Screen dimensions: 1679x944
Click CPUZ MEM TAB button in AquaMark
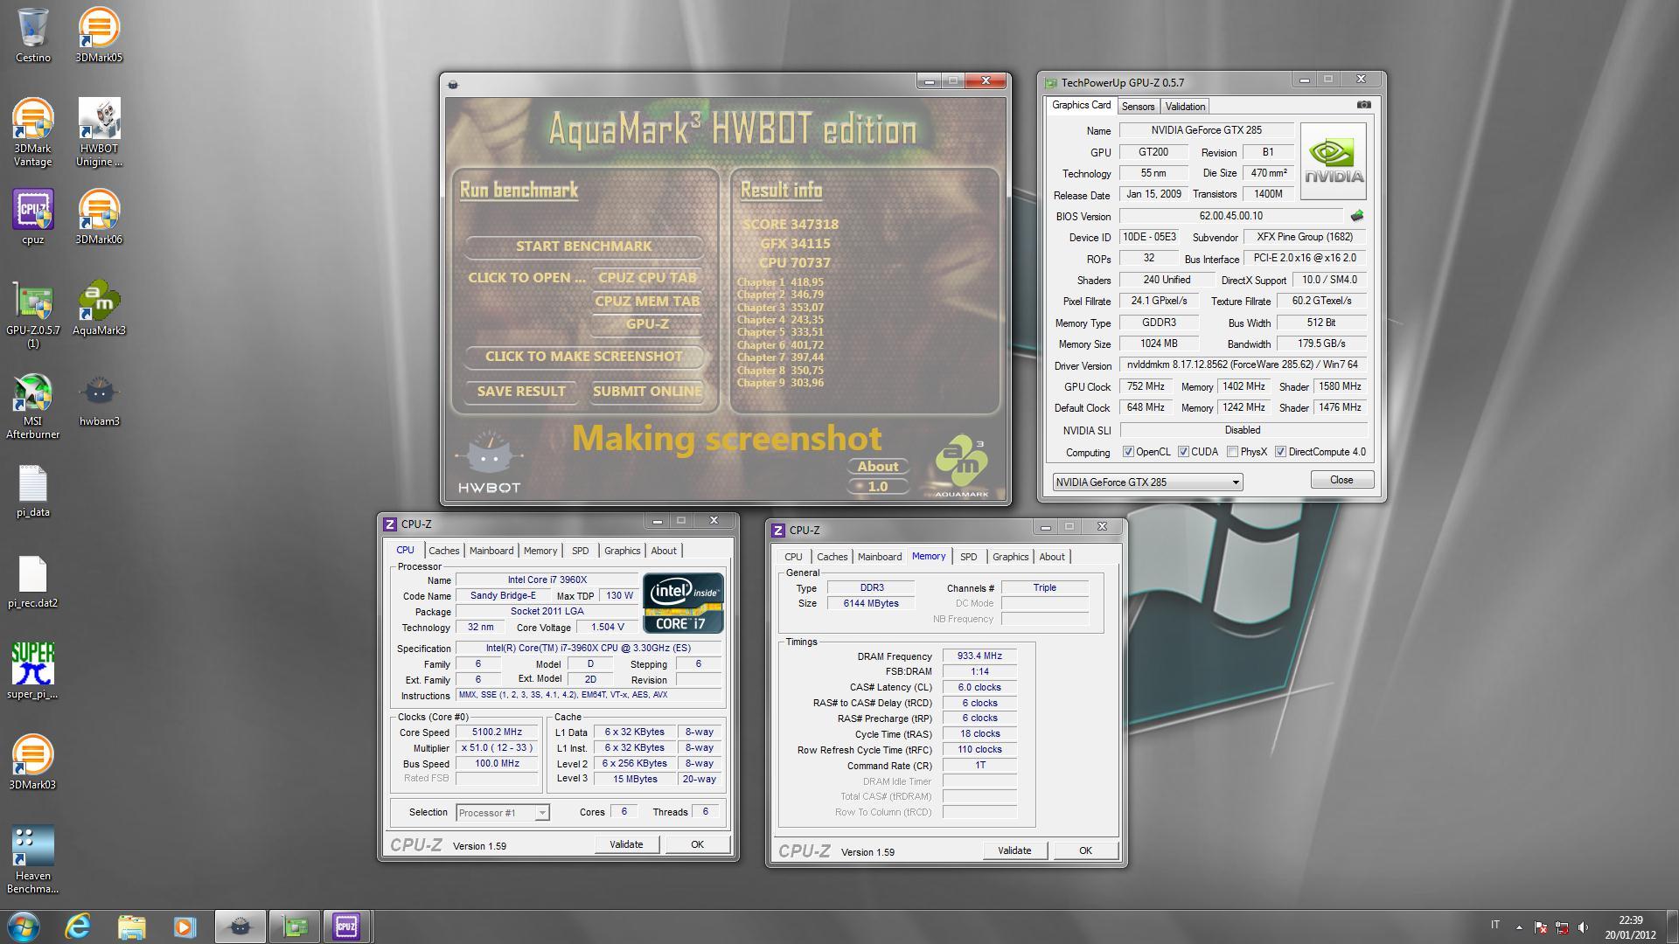[x=647, y=302]
